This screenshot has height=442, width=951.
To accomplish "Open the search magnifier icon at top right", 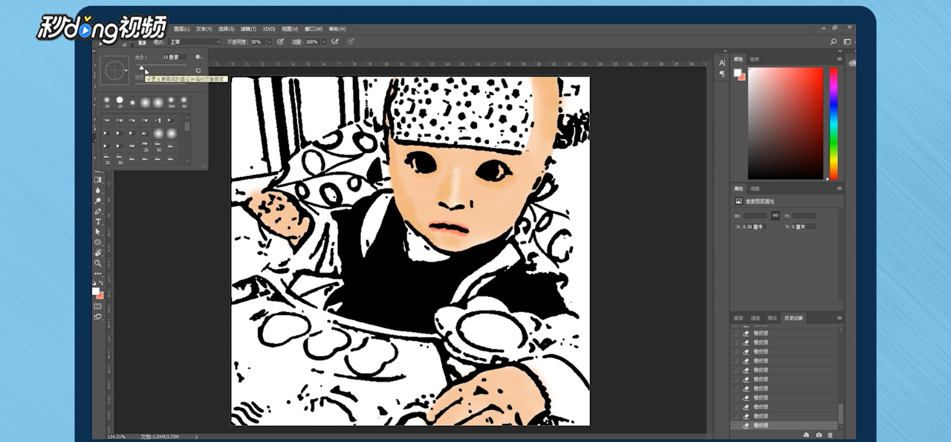I will click(x=834, y=42).
